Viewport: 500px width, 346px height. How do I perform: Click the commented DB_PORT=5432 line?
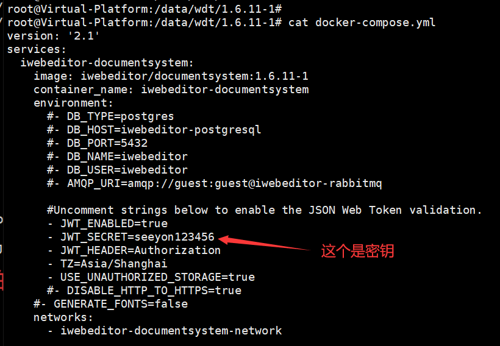coord(97,143)
